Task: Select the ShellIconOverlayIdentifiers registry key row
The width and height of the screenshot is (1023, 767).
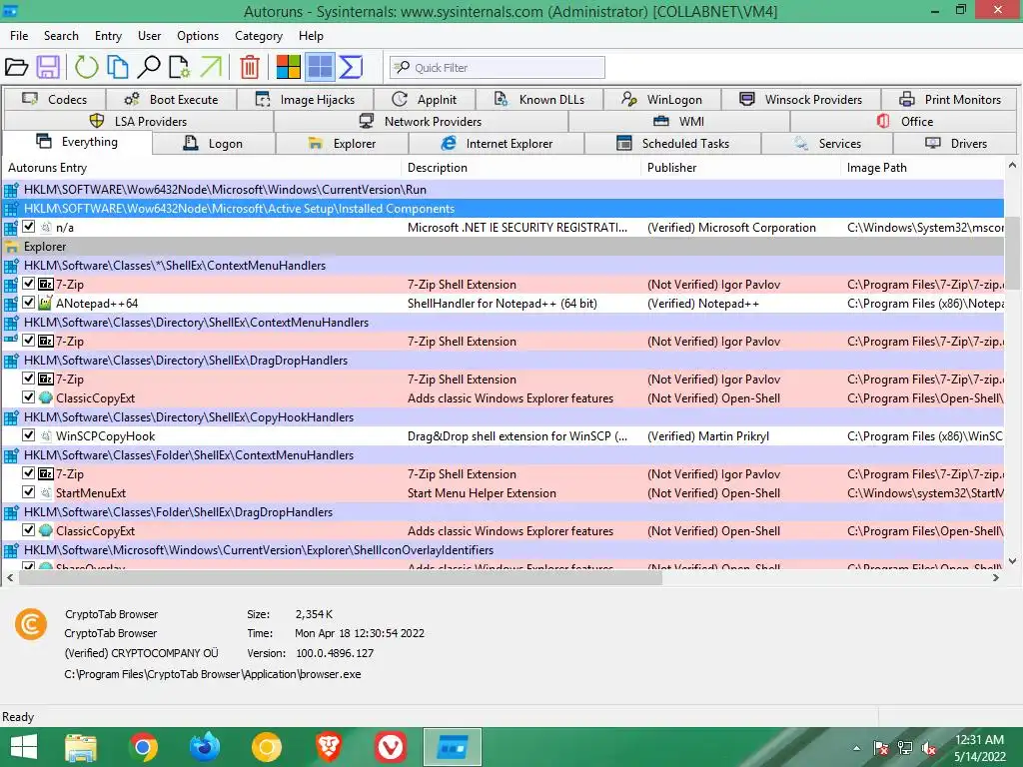Action: click(x=503, y=550)
